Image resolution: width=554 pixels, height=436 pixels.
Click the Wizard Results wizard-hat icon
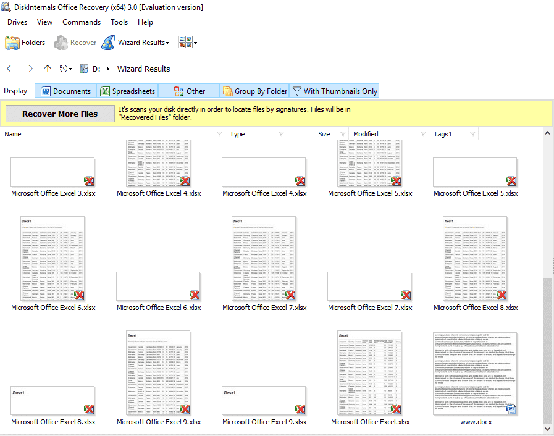click(x=108, y=43)
